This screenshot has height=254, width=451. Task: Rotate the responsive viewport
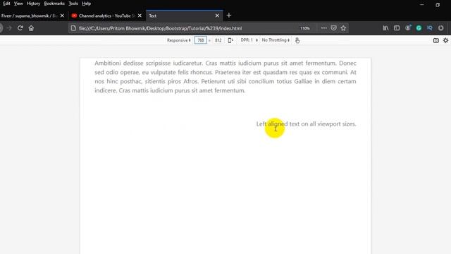230,40
